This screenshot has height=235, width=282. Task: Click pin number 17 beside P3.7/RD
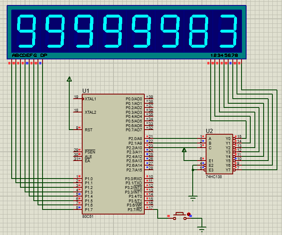click(x=151, y=207)
